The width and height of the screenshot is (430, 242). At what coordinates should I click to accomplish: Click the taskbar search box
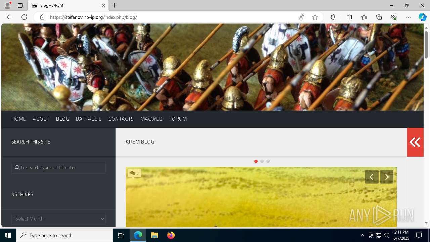coord(64,235)
